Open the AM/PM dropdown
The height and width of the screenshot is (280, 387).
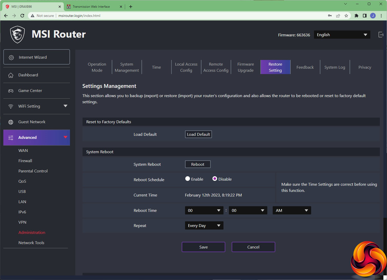click(x=292, y=210)
